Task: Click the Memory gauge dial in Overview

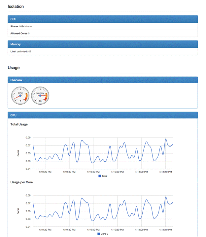Action: [x=40, y=96]
